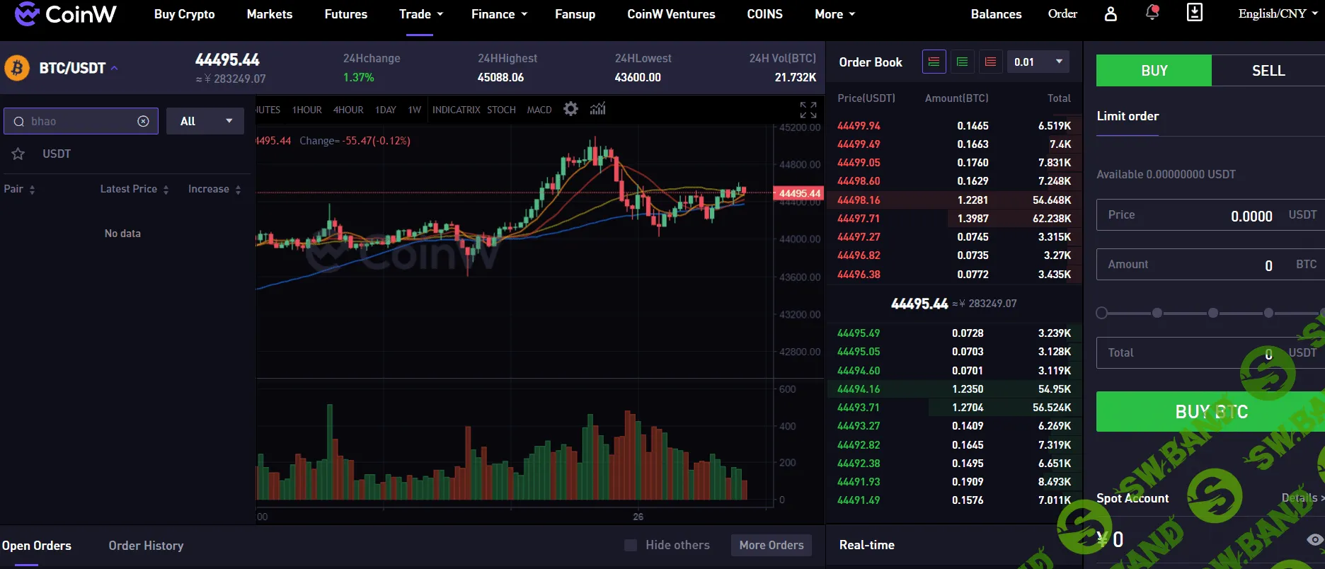Open the 0.01 price precision dropdown
Viewport: 1325px width, 569px height.
pos(1038,62)
